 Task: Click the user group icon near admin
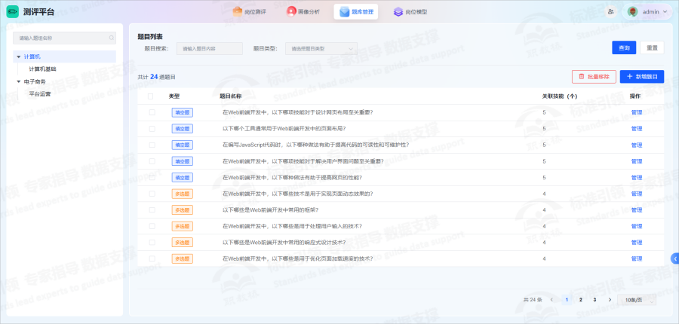click(x=610, y=12)
